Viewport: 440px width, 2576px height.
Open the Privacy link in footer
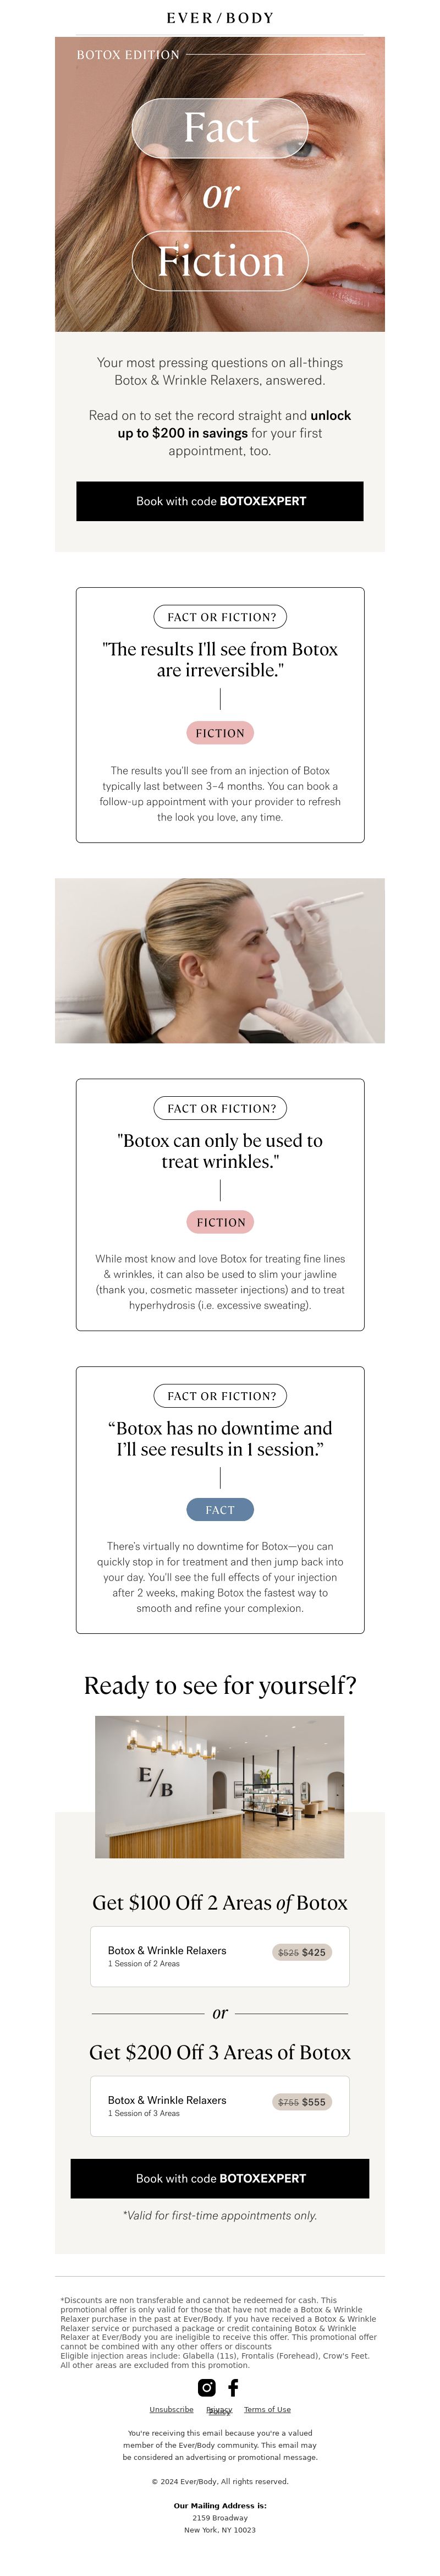(x=219, y=2409)
